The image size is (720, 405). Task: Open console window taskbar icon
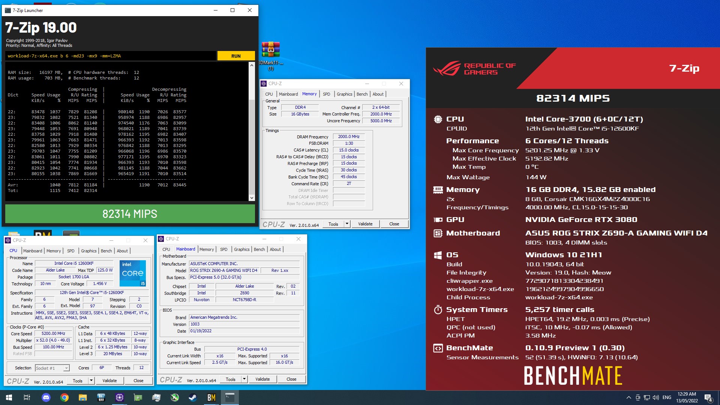coord(230,397)
